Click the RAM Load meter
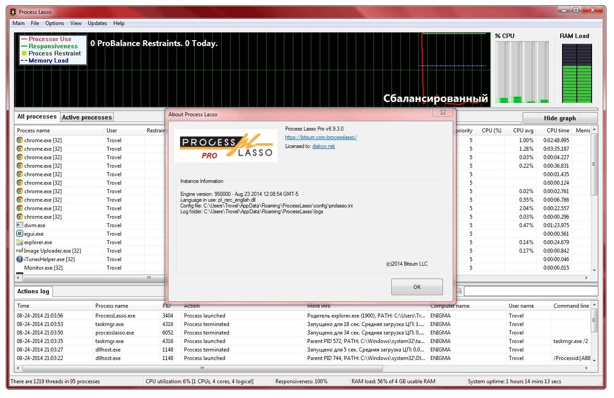Viewport: 614px width, 398px height. point(577,73)
